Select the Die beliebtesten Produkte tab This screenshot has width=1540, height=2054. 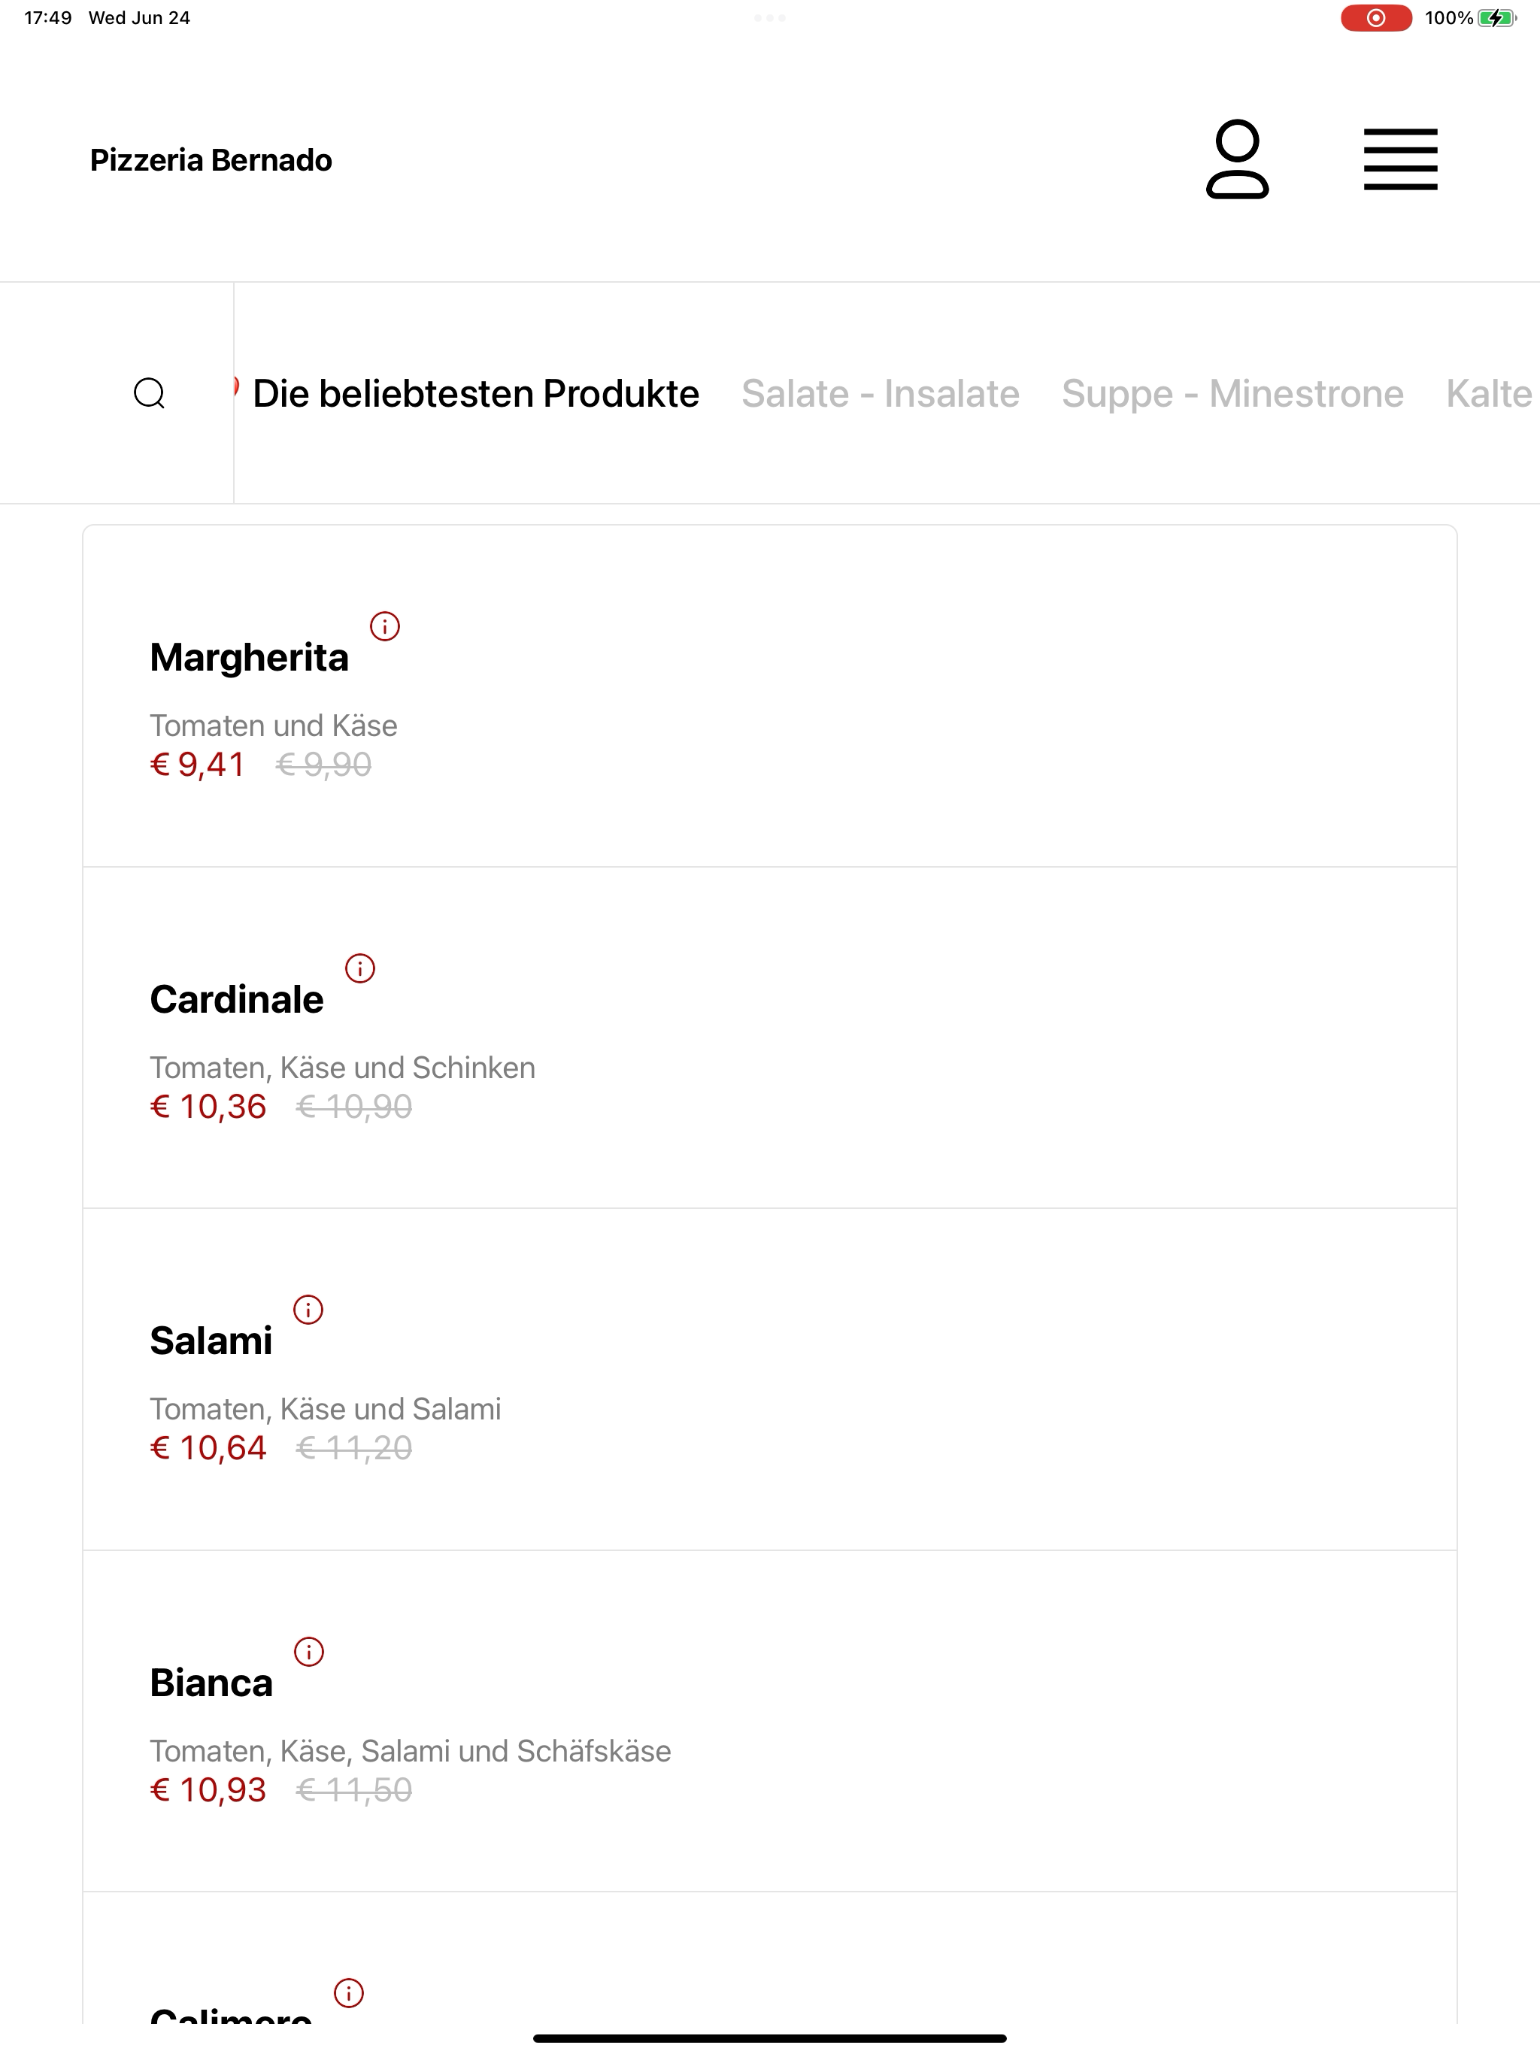pos(475,394)
